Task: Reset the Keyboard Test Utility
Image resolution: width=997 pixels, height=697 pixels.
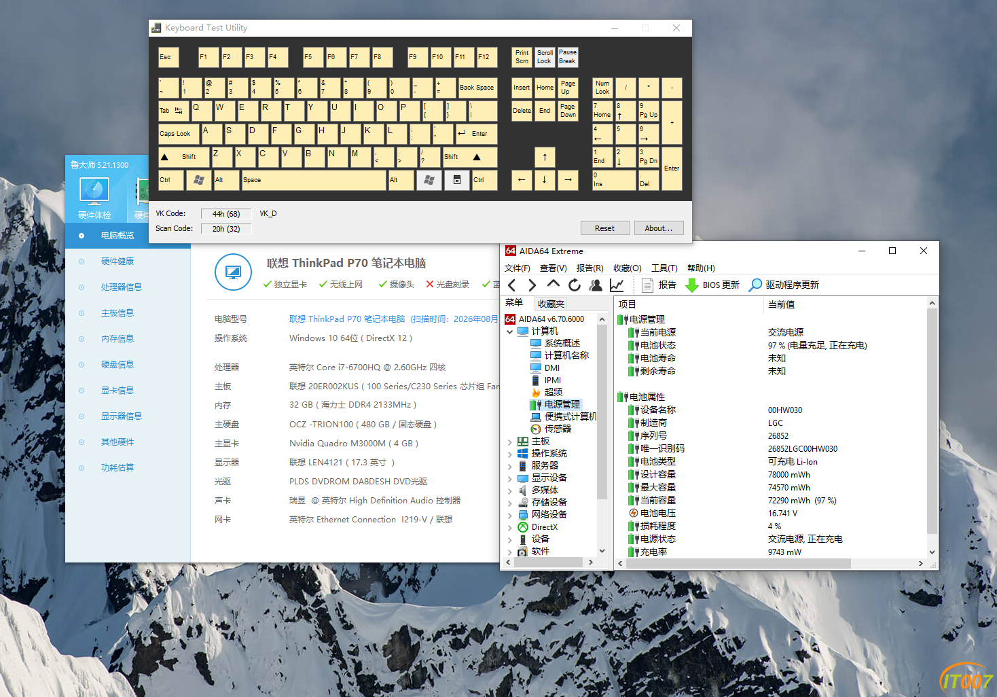Action: tap(604, 228)
